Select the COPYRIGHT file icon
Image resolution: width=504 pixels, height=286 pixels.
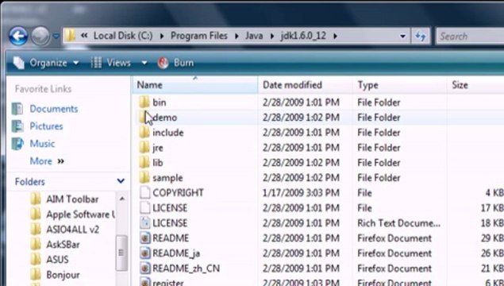pos(145,193)
